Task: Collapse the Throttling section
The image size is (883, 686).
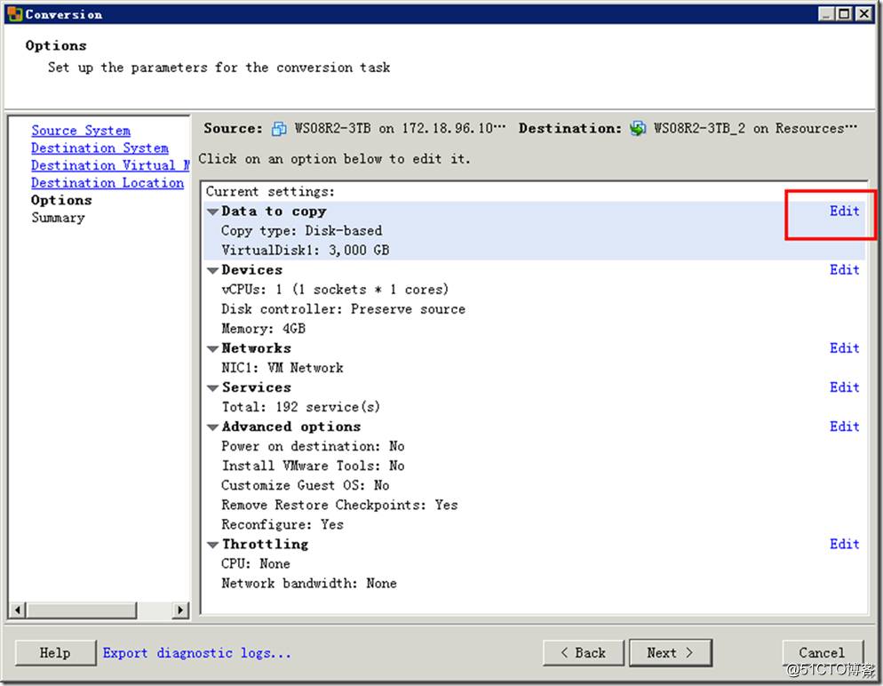Action: coord(213,544)
